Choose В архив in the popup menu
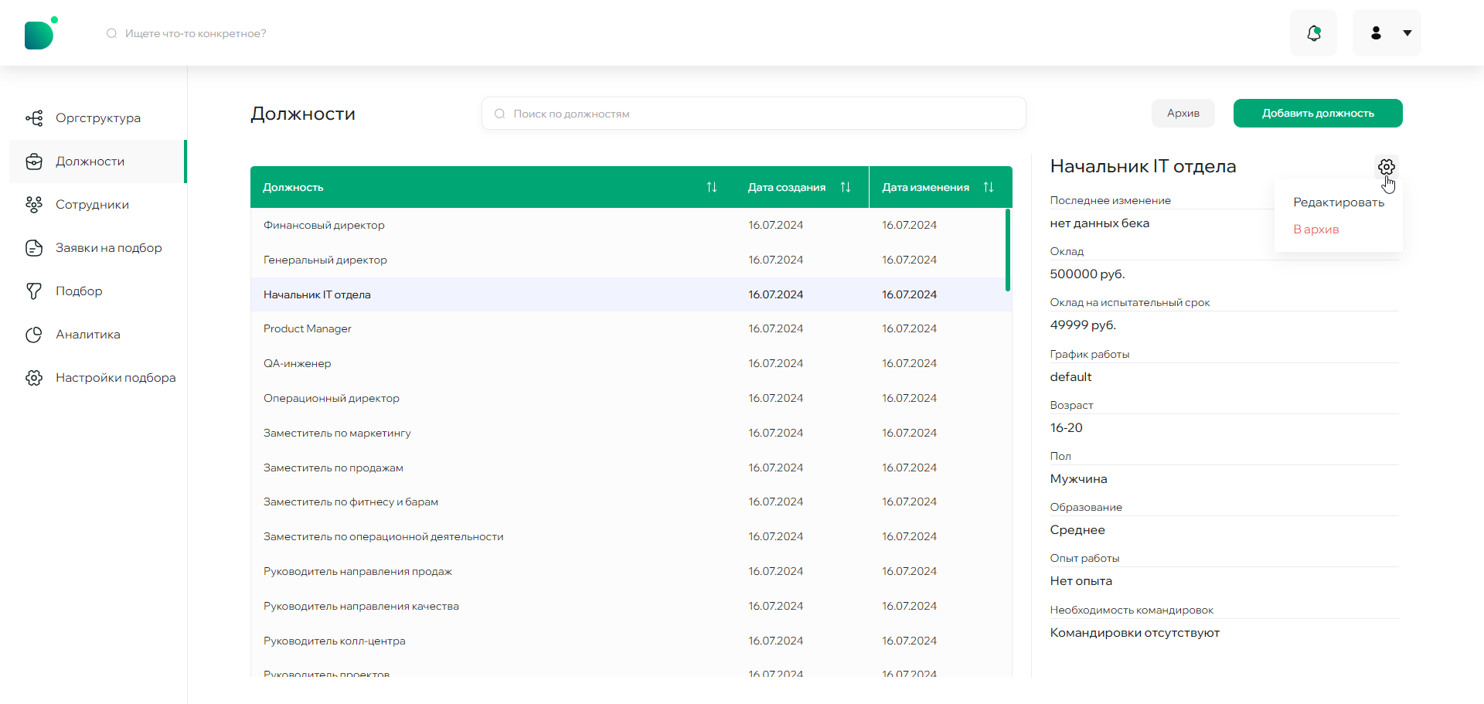This screenshot has width=1484, height=704. (1316, 230)
